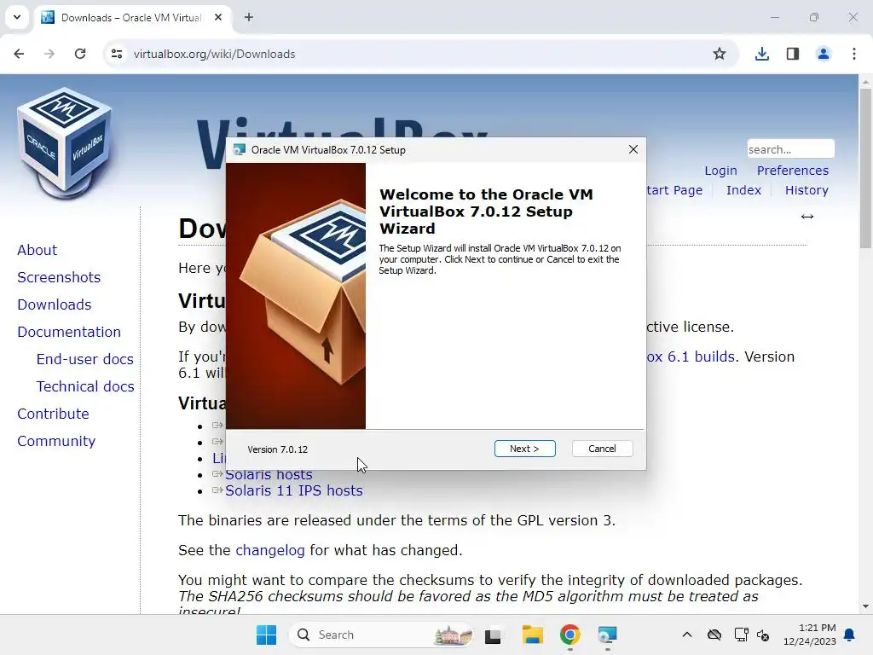Click the VirtualBox cube logo on webpage

(x=65, y=142)
